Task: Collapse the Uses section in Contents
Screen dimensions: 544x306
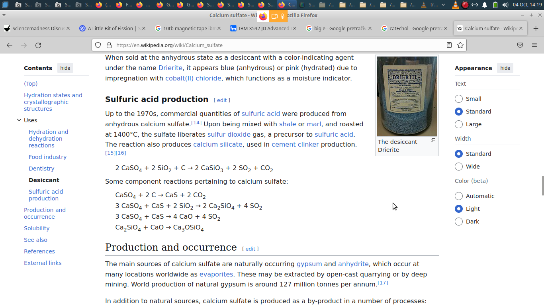Action: pos(19,120)
